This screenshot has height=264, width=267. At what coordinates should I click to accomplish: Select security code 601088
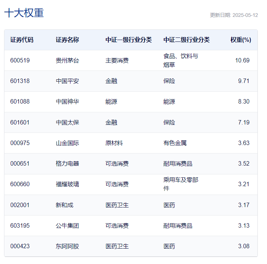coord(20,102)
